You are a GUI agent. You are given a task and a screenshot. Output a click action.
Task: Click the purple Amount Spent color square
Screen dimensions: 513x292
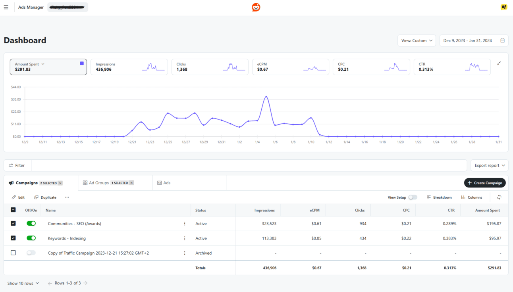point(82,63)
